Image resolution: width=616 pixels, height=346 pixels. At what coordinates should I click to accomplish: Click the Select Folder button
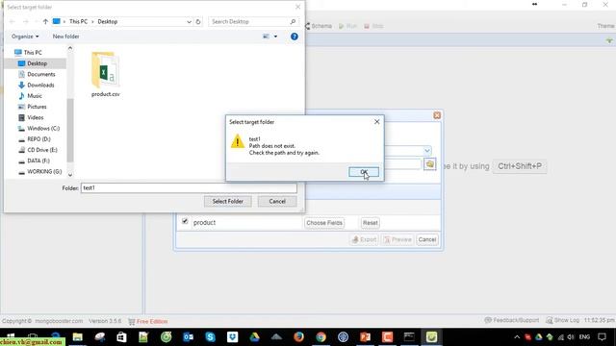pos(228,201)
